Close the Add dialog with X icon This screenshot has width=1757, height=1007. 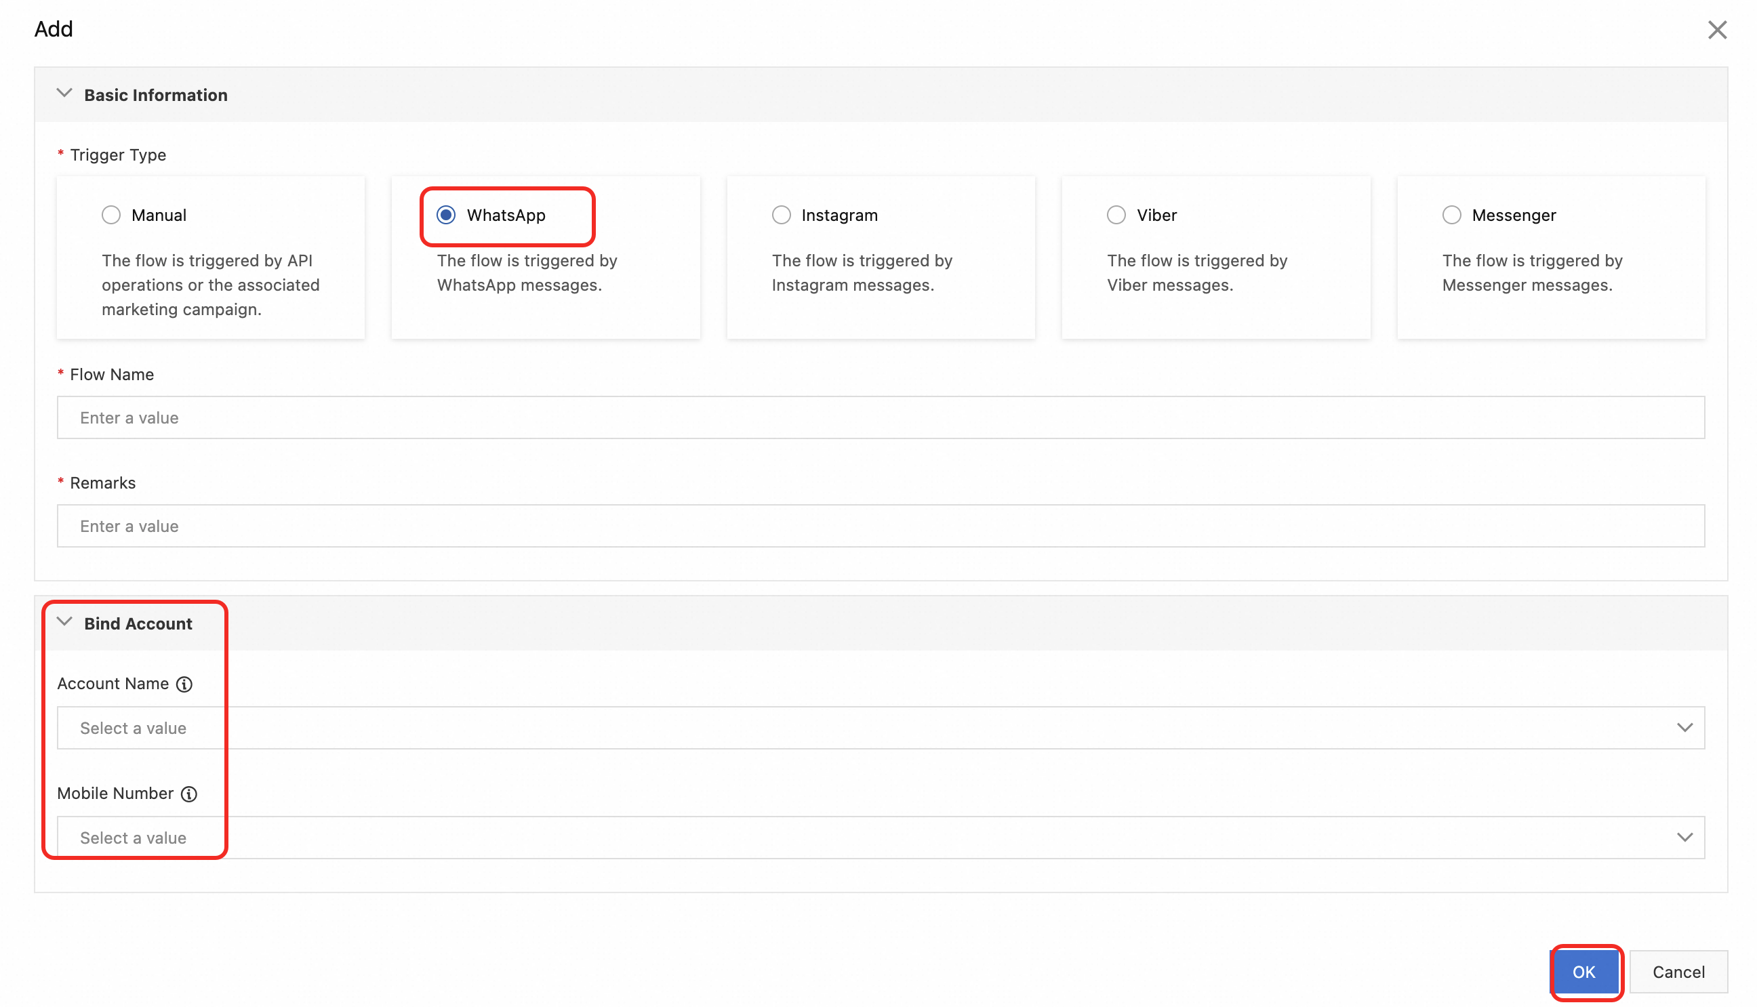point(1716,30)
